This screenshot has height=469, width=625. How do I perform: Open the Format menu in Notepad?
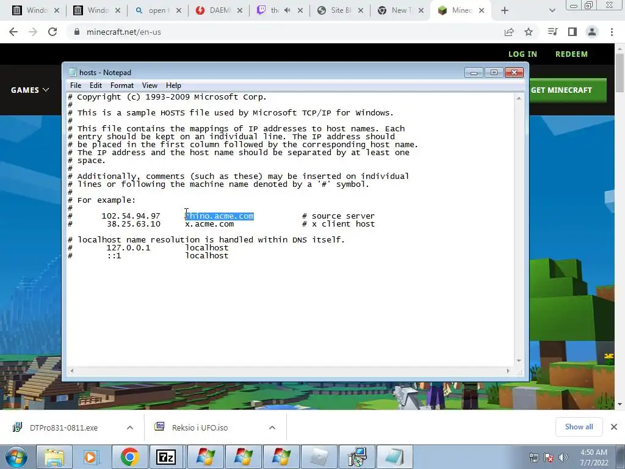pos(122,85)
